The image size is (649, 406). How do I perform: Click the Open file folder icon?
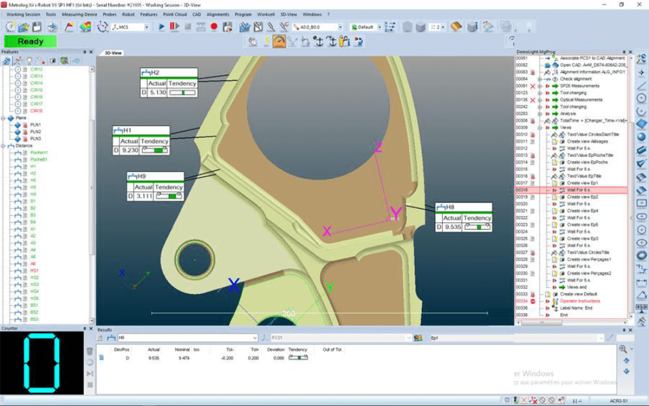click(23, 27)
